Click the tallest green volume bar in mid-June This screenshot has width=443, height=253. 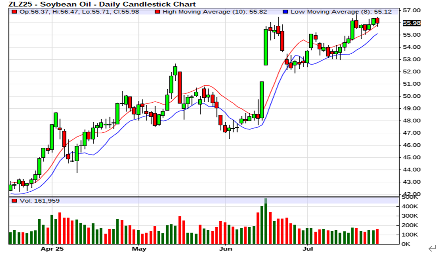click(x=266, y=222)
